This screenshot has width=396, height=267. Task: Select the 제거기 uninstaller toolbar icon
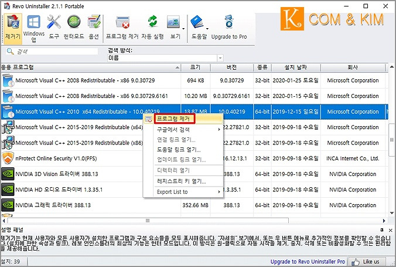(13, 28)
